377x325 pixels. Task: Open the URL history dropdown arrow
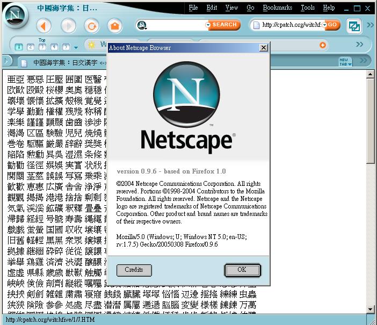point(324,25)
